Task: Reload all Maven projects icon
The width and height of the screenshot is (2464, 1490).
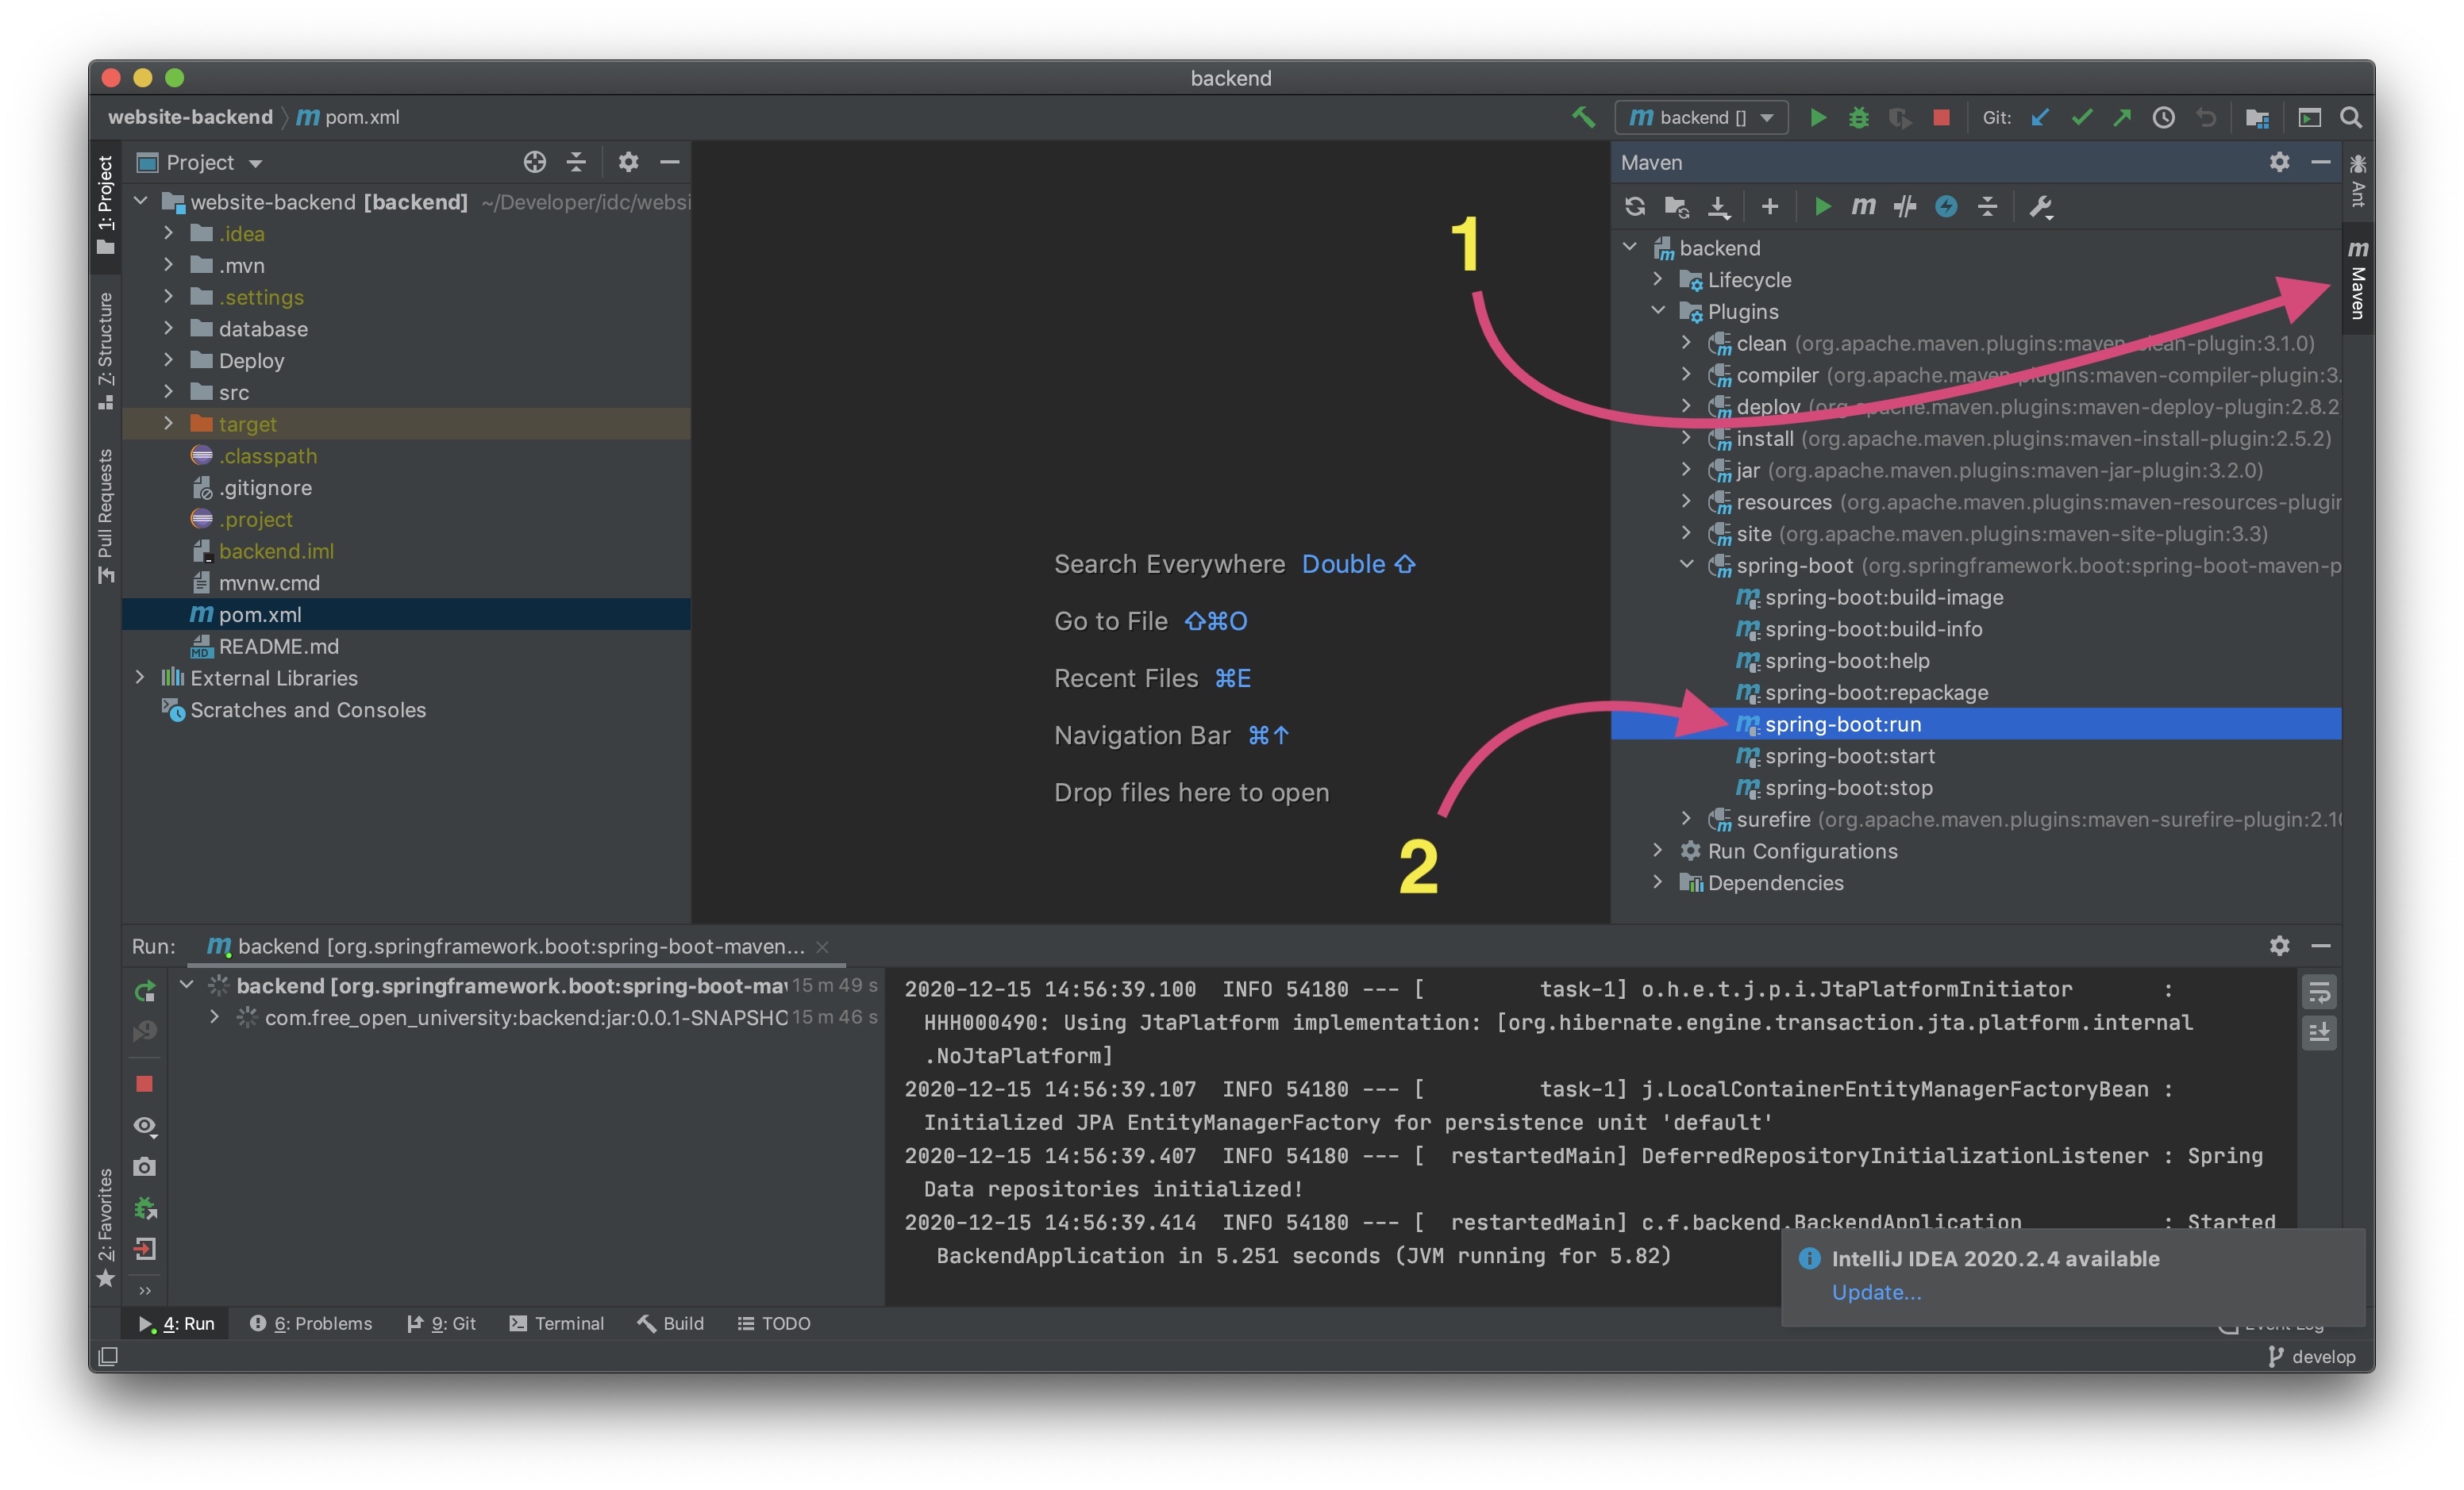Action: click(x=1635, y=207)
